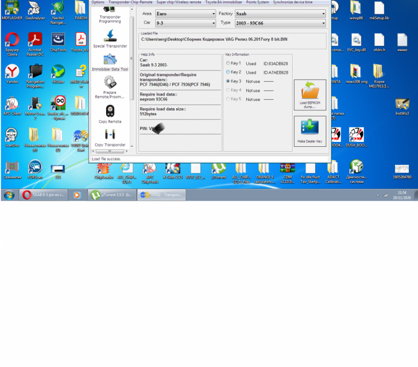The width and height of the screenshot is (418, 367).
Task: Click the sidebar horizontal scrollbar thumb
Action: coord(110,151)
